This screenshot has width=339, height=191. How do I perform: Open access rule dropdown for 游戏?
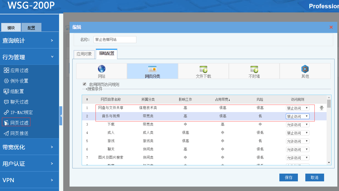pyautogui.click(x=298, y=141)
